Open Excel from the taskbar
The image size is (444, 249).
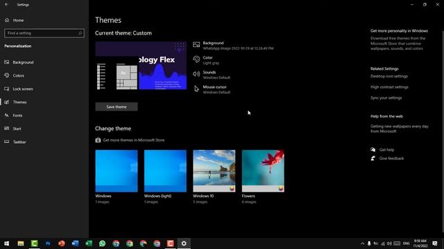[x=89, y=243]
